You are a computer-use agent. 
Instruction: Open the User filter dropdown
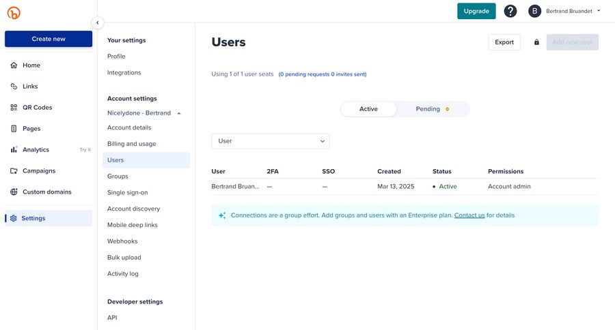coord(270,141)
